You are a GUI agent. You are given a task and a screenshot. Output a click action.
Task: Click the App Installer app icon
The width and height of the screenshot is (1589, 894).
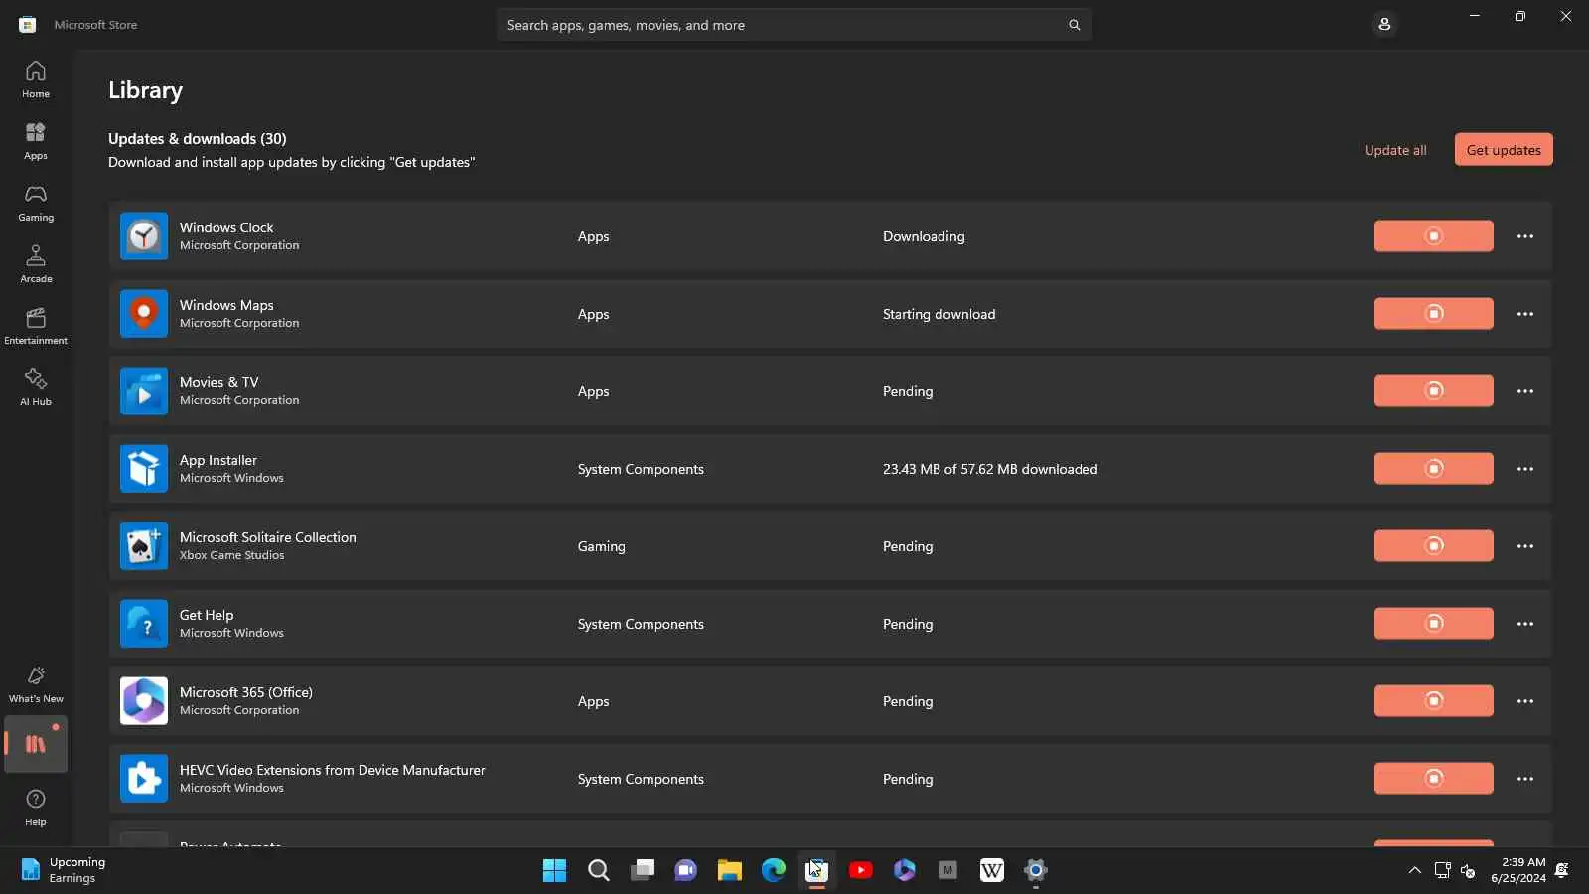[144, 469]
